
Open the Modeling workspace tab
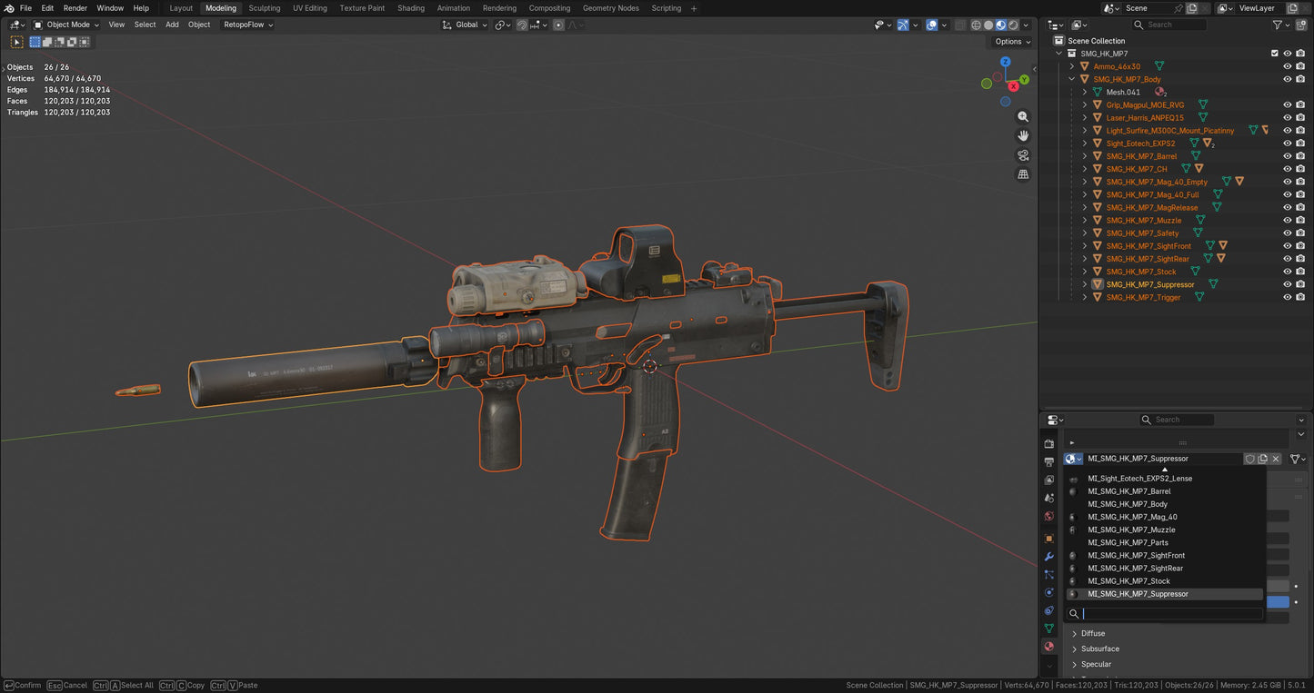(x=220, y=8)
